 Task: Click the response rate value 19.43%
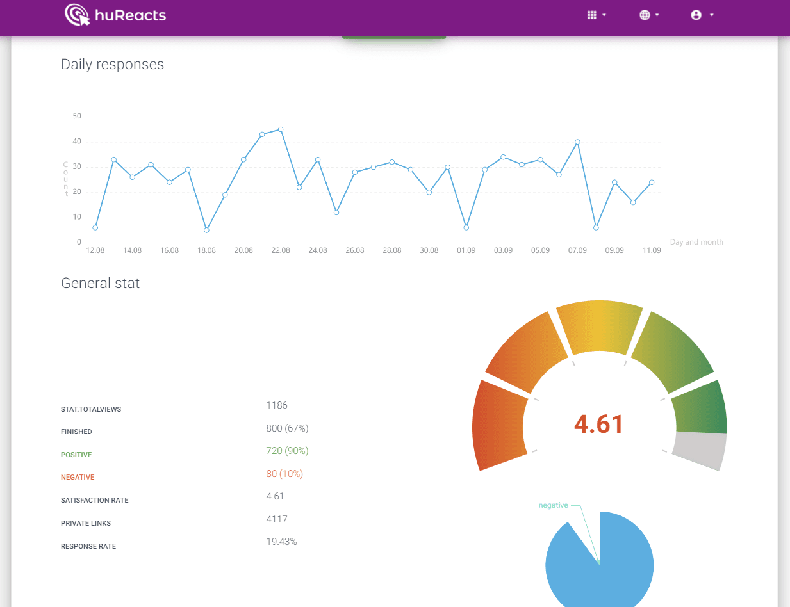coord(281,542)
